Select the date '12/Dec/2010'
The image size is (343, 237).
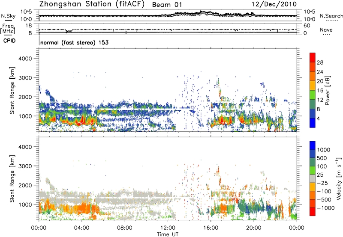[x=274, y=4]
